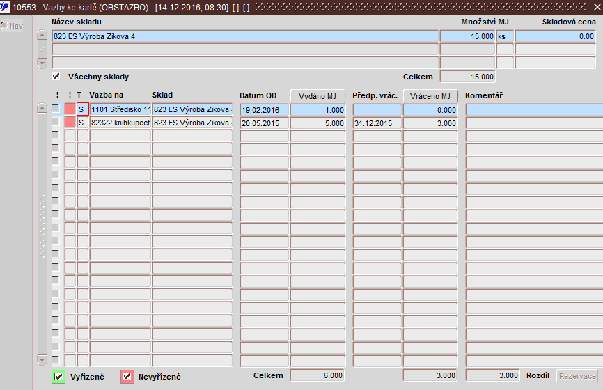Click the Vazba na column header
This screenshot has width=603, height=390.
(106, 95)
